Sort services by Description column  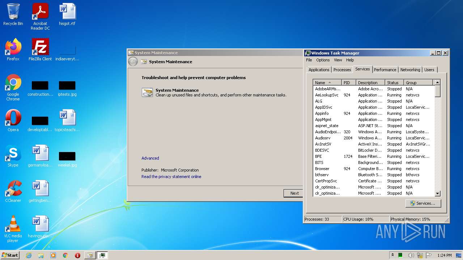pyautogui.click(x=370, y=83)
